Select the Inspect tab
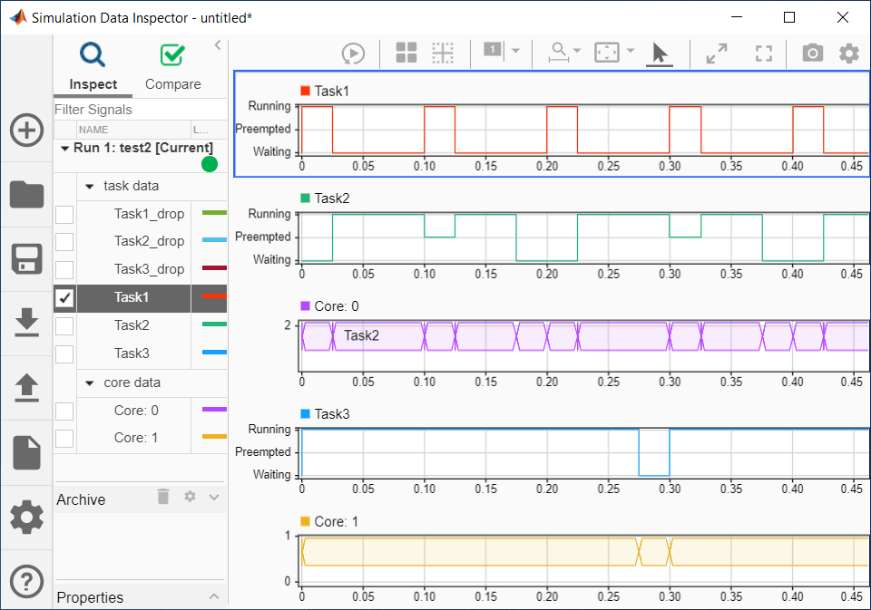This screenshot has height=610, width=871. (93, 84)
